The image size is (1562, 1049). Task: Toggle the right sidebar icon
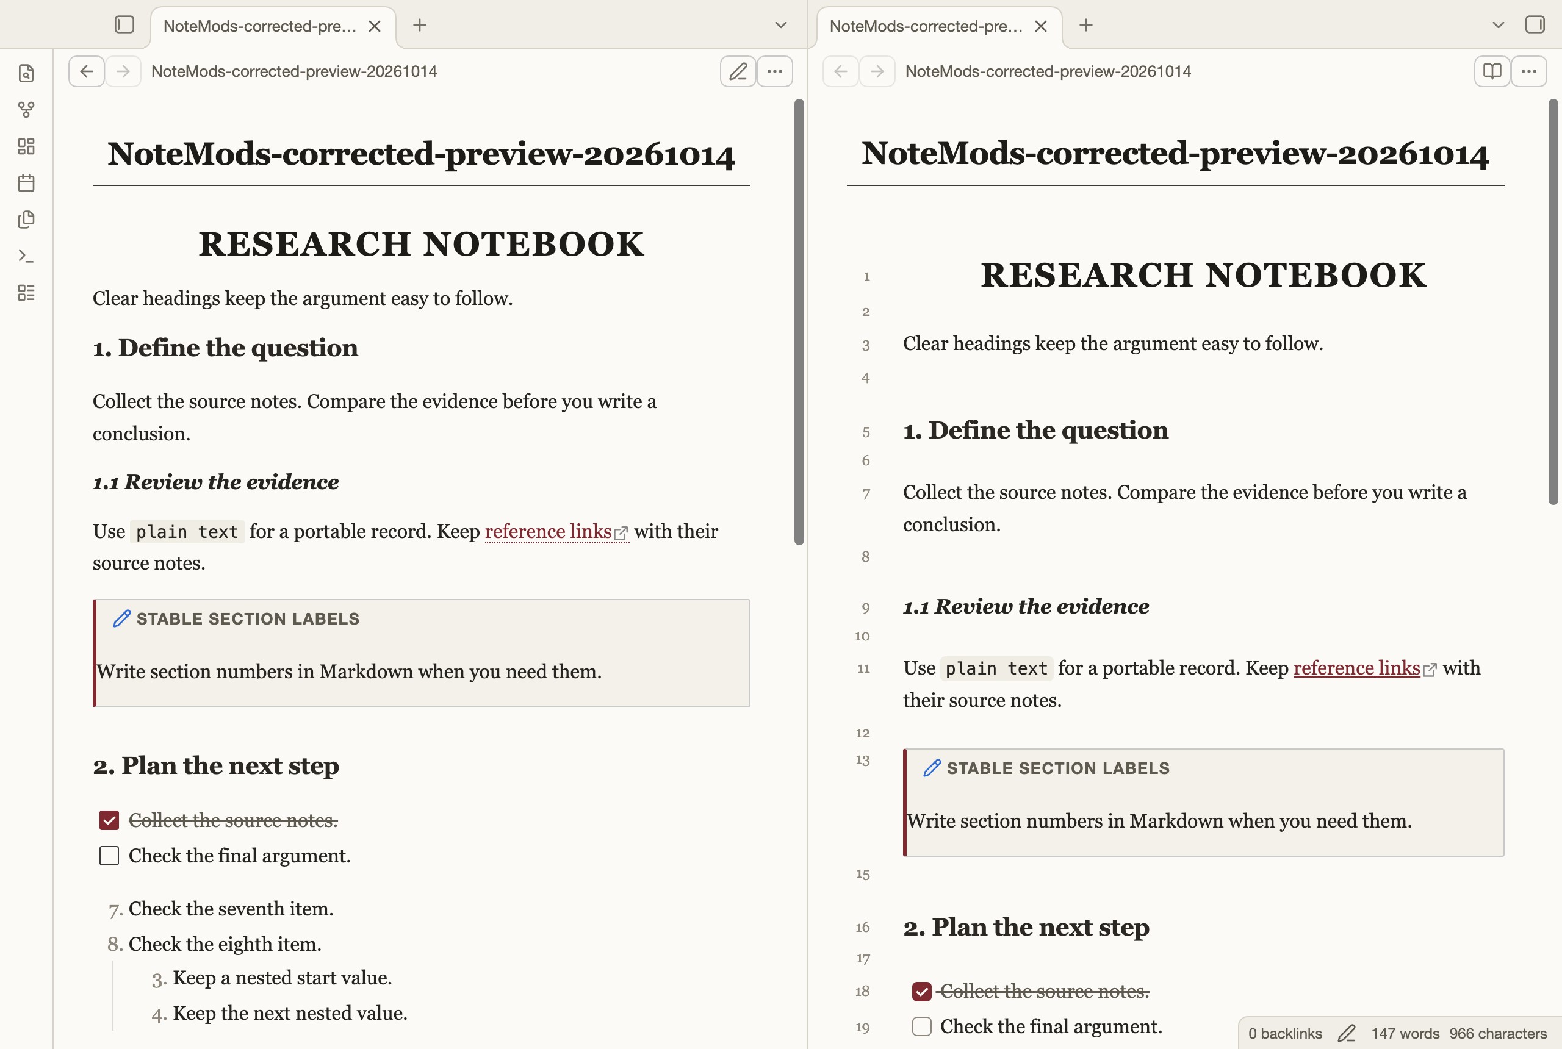point(1534,25)
